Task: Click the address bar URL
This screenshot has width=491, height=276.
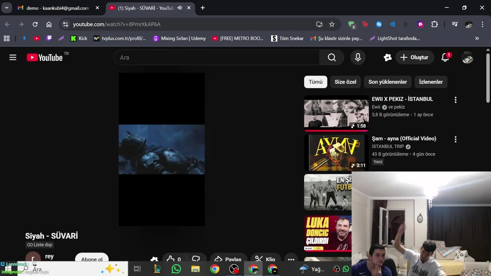Action: coord(117,24)
